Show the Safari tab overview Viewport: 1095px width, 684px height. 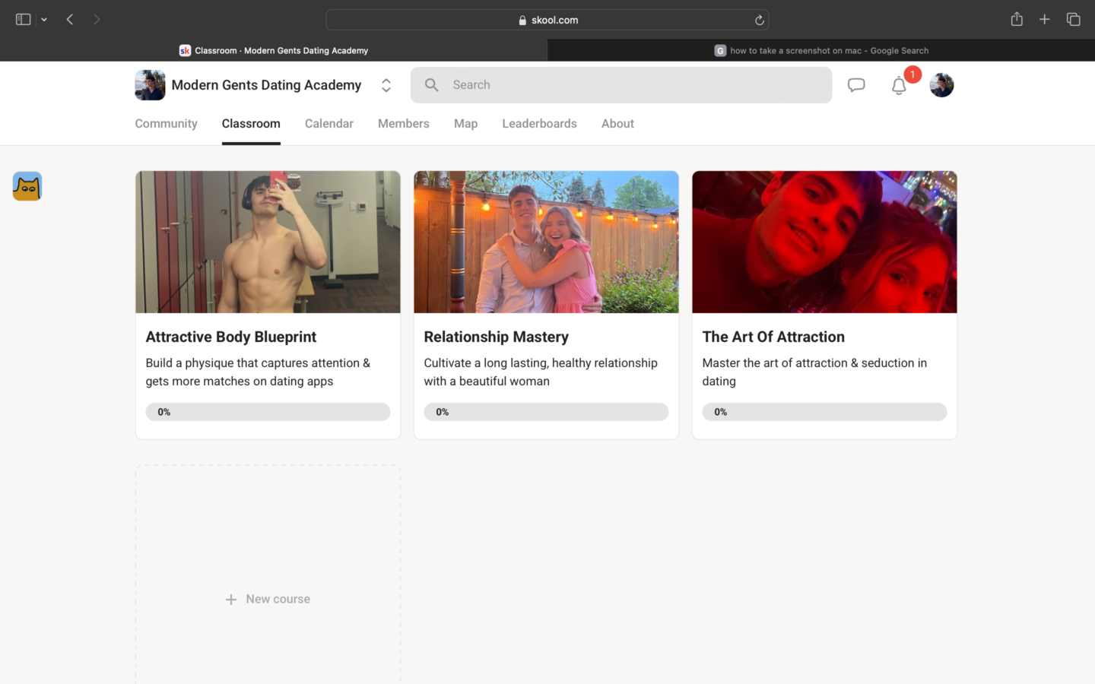point(1073,20)
